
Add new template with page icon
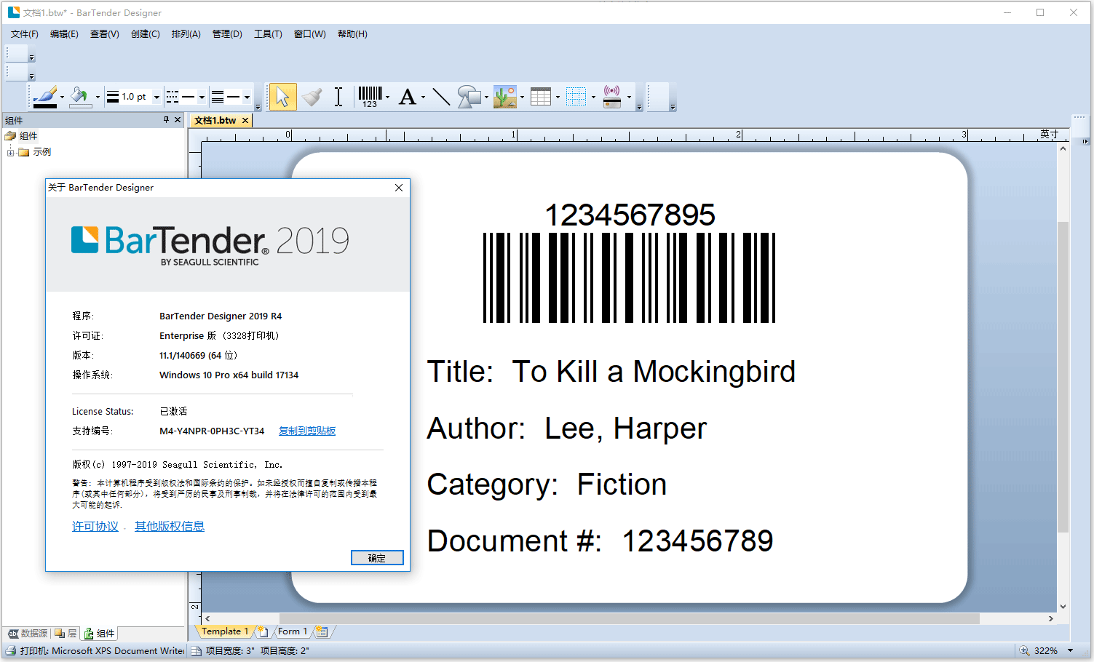coord(263,631)
